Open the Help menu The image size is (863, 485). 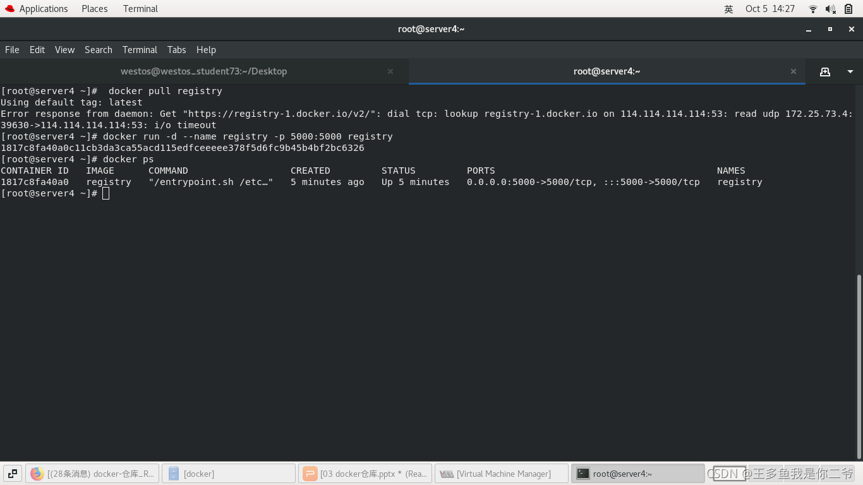click(x=206, y=50)
